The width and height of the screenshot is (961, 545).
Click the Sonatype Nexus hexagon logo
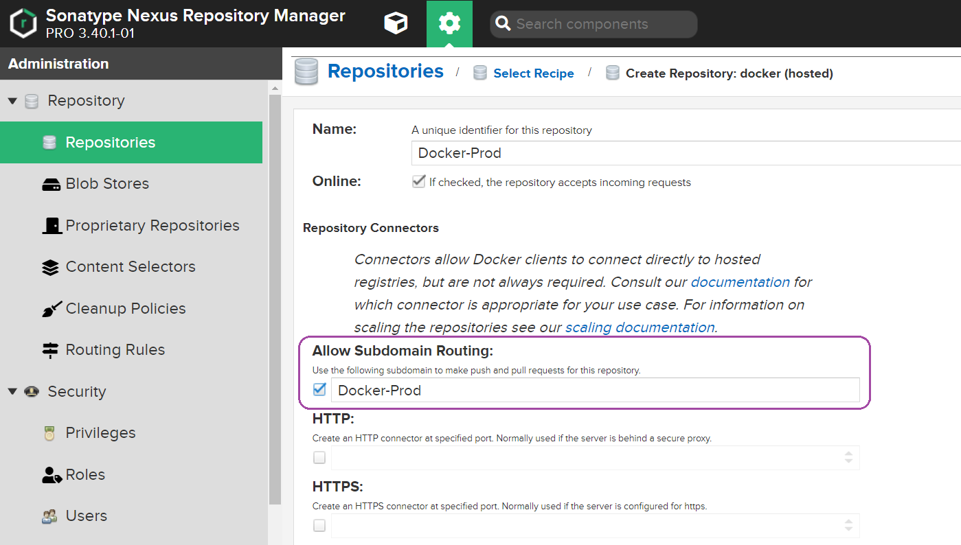(23, 24)
